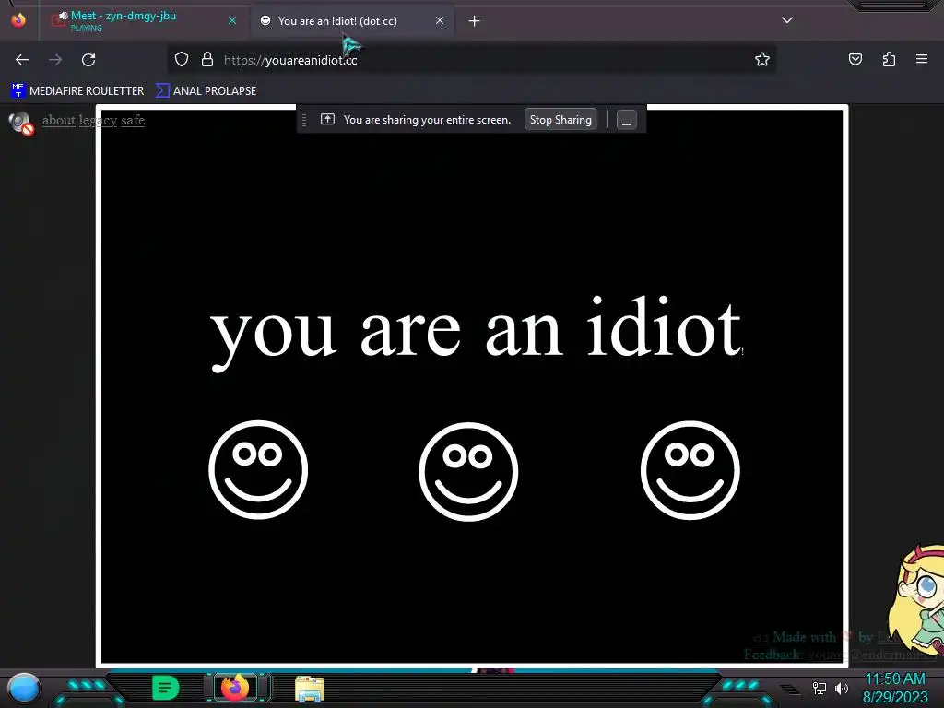Click the left smiley face
Screen dimensions: 944x708
pyautogui.click(x=258, y=469)
